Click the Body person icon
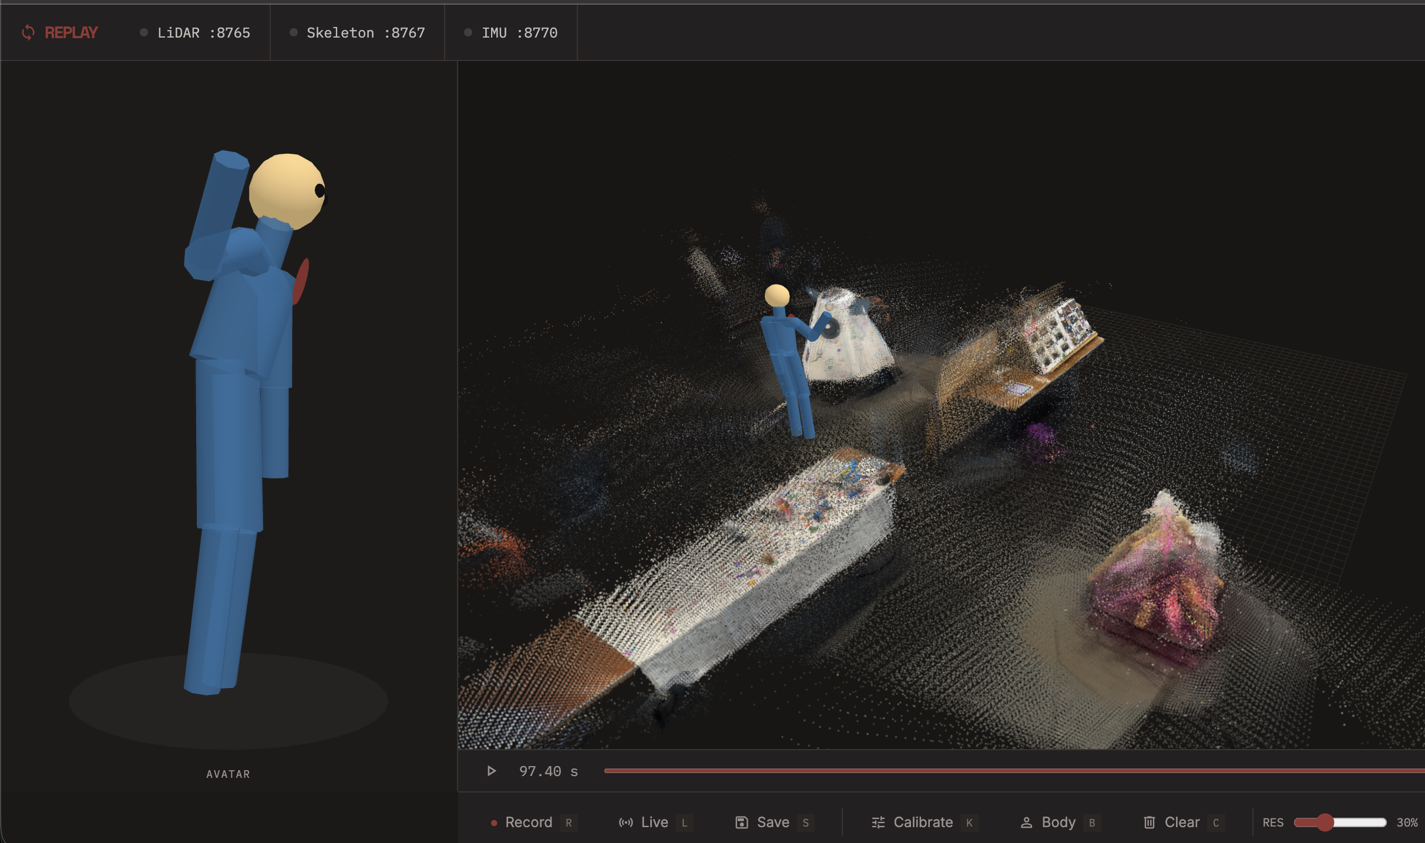Viewport: 1425px width, 843px height. click(x=1026, y=822)
